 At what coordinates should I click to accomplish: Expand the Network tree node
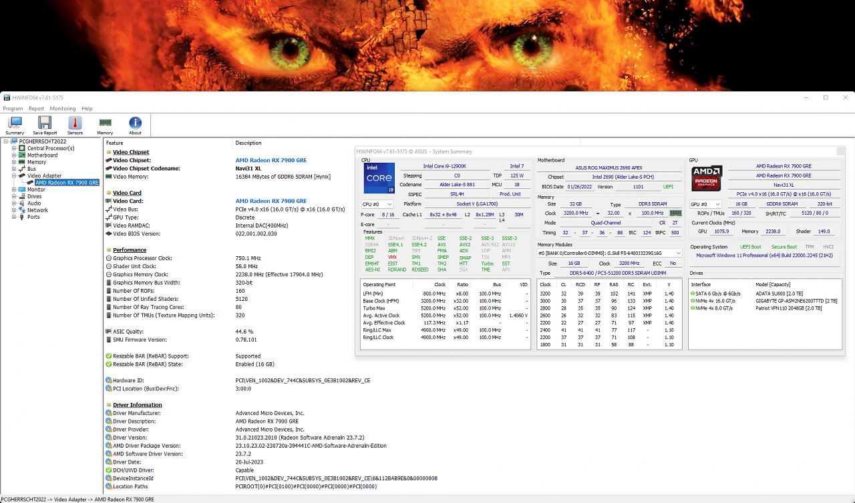[14, 210]
